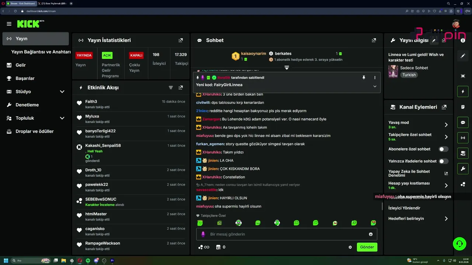
Task: Open Yavaş mod settings arrow
Action: click(446, 125)
